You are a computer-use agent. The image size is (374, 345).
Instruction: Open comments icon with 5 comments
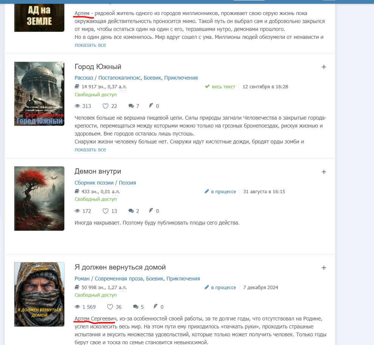coord(135,306)
